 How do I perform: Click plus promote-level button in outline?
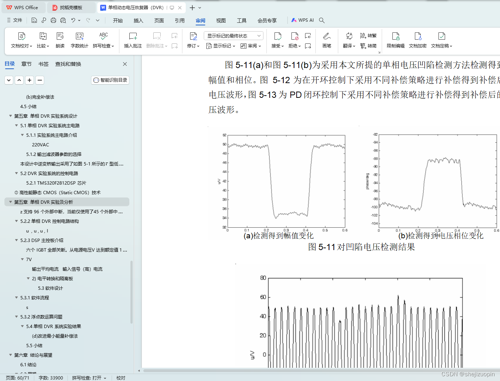29,80
